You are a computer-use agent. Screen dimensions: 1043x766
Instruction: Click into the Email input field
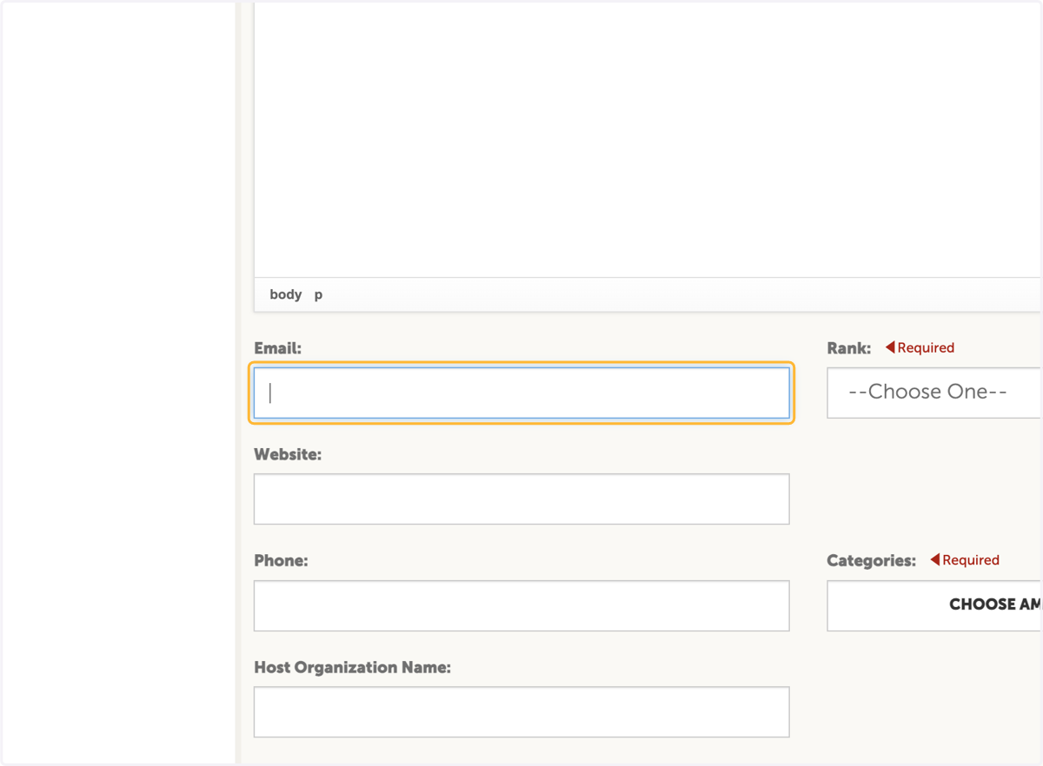click(521, 393)
